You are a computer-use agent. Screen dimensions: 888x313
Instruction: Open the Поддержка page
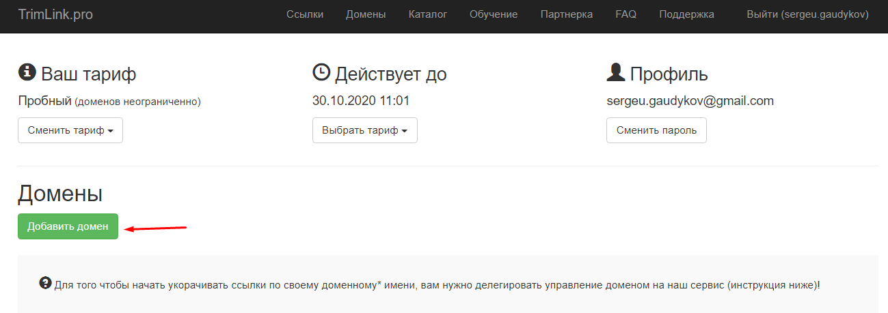pyautogui.click(x=686, y=14)
